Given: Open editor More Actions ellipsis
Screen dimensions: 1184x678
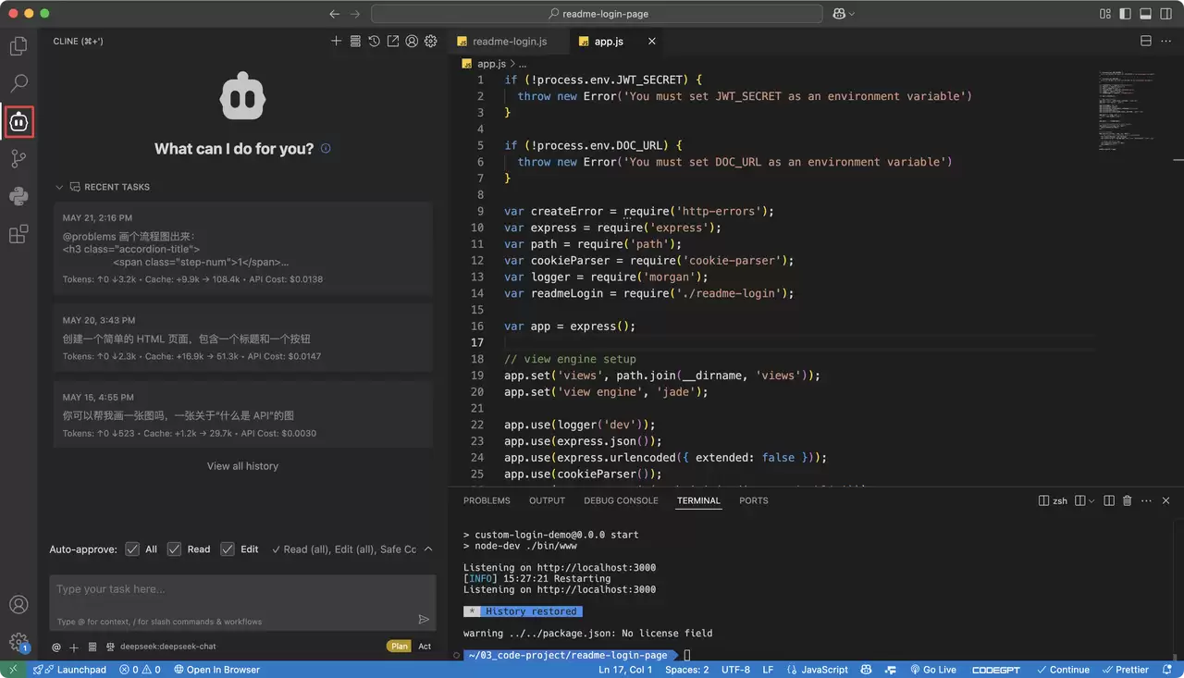Looking at the screenshot, I should [x=1166, y=42].
